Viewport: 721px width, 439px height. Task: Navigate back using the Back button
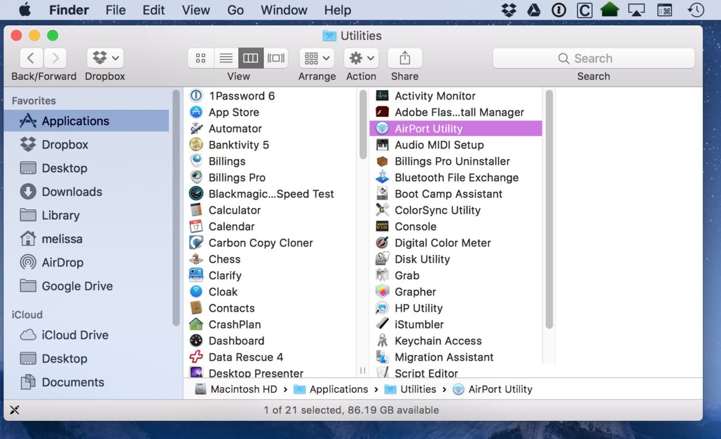(31, 58)
